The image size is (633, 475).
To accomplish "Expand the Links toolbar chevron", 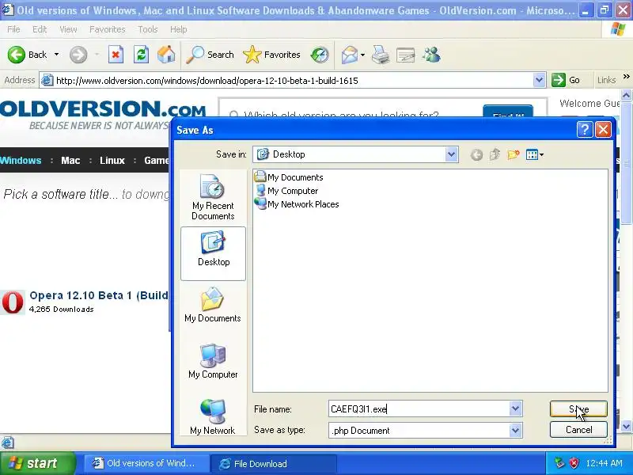I will coord(626,77).
